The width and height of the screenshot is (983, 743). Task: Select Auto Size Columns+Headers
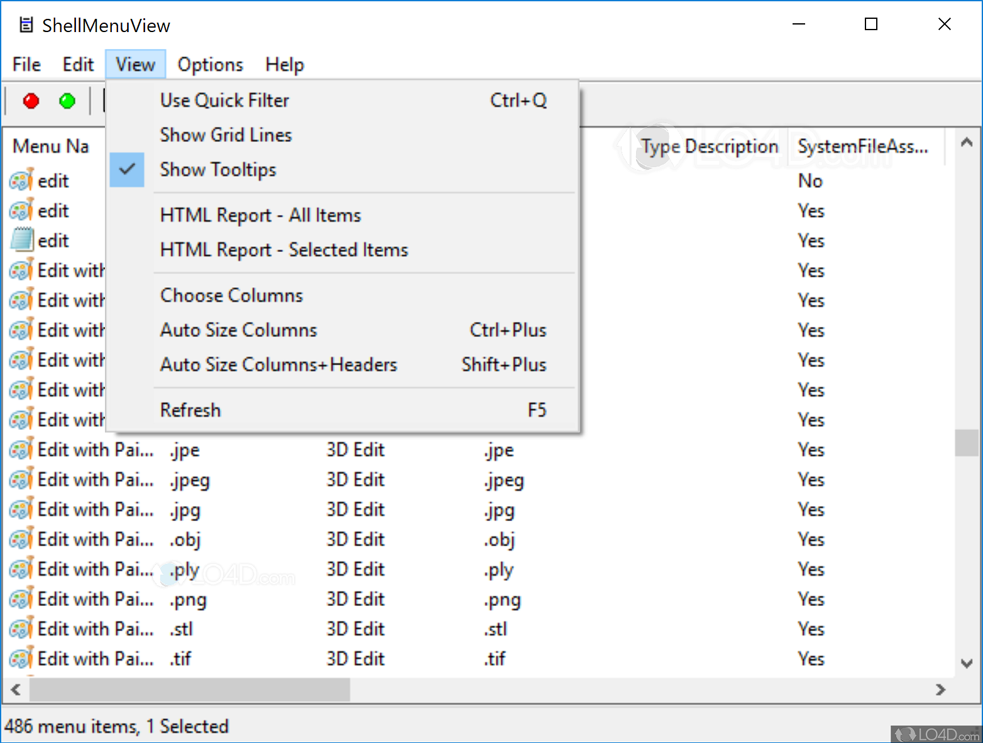(278, 364)
